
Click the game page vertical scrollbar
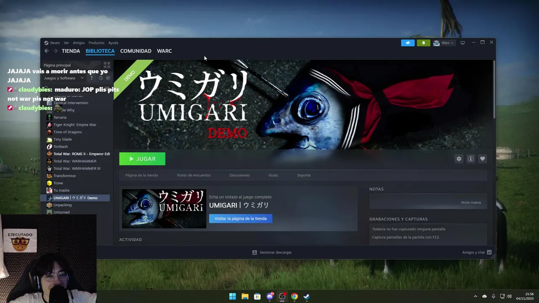[494, 90]
